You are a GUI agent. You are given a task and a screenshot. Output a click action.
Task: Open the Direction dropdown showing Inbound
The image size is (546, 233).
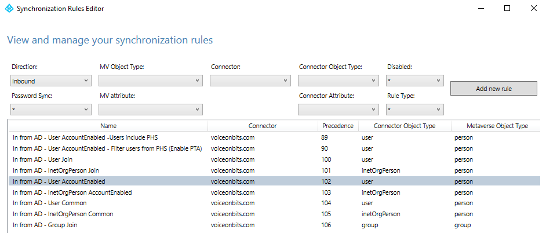[50, 81]
